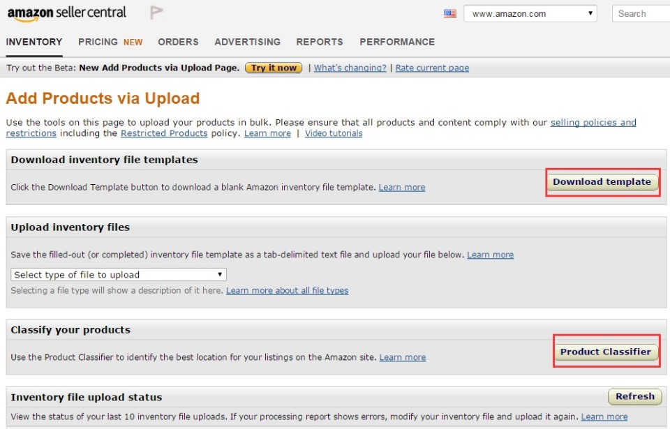Click the flag icon beside the logo
670x429 pixels.
coord(156,13)
